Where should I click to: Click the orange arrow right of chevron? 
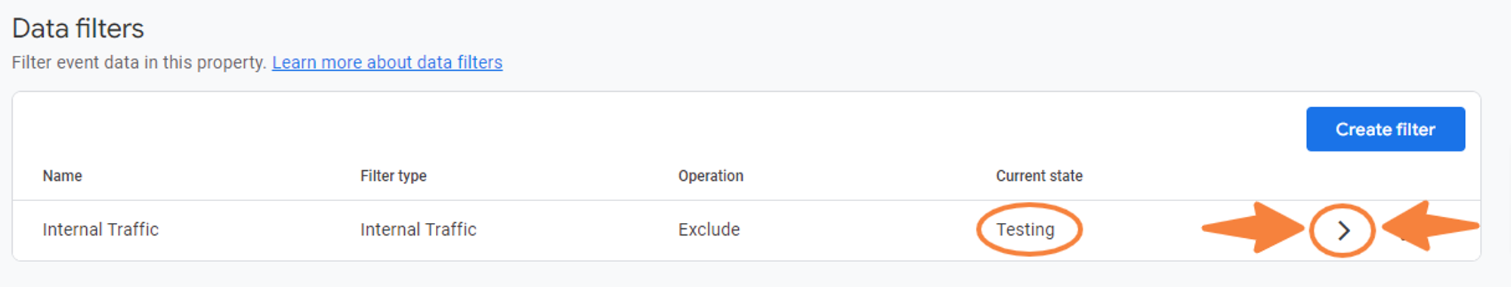1429,225
